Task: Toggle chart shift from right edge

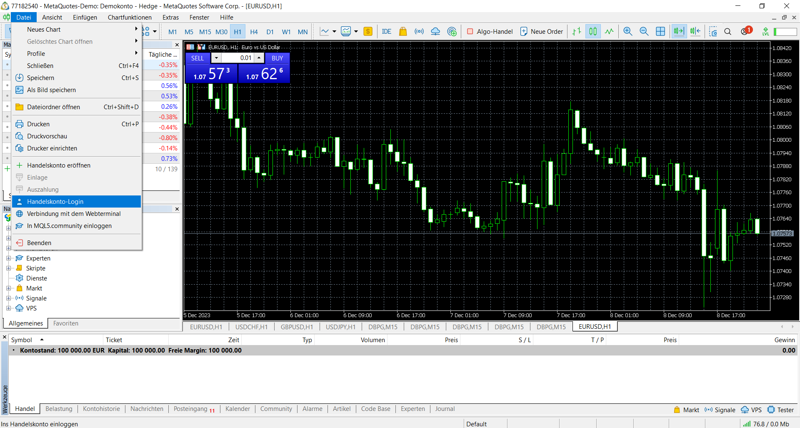Action: 695,32
